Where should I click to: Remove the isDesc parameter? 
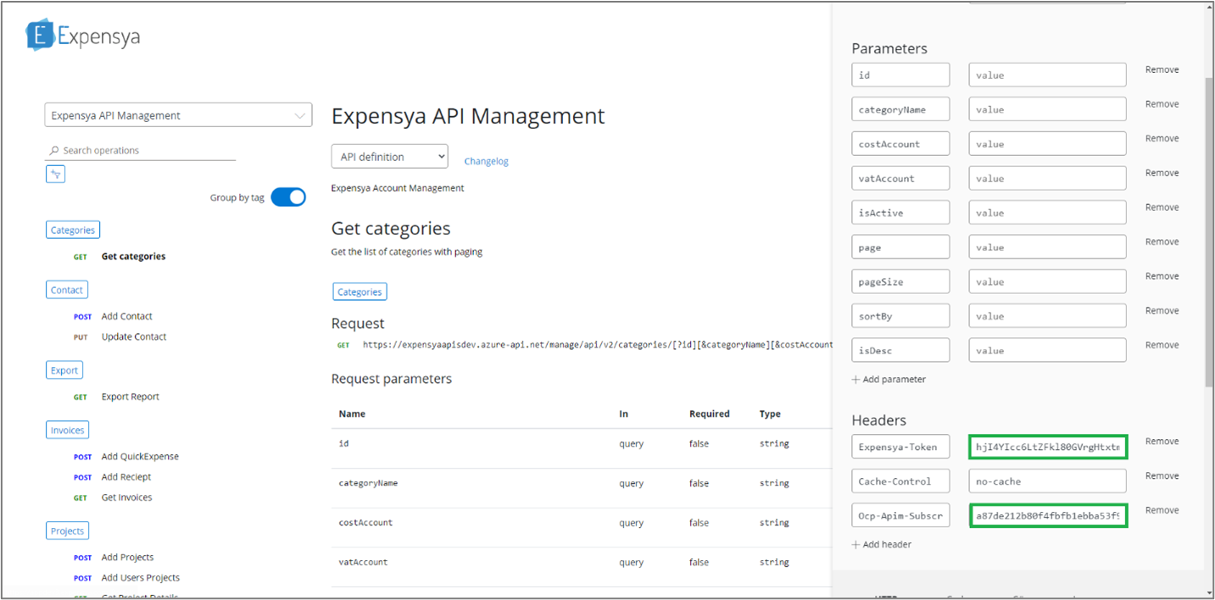pyautogui.click(x=1162, y=345)
